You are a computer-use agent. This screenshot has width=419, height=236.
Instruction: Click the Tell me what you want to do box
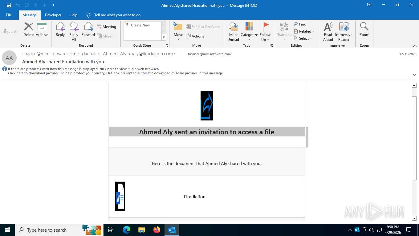click(x=117, y=15)
